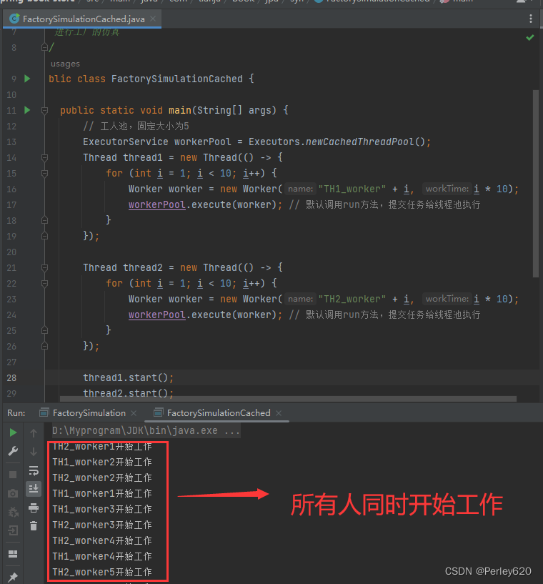Select the FactorySimulationCached.java editor tab
The image size is (543, 584).
click(x=82, y=19)
